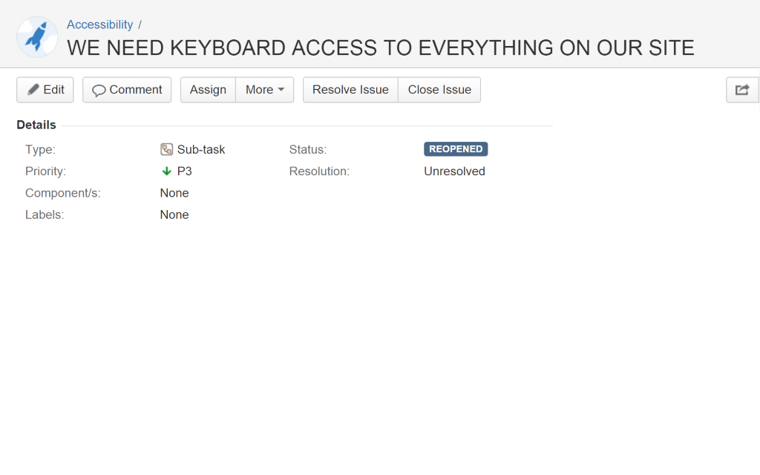Click the Labels None value
The height and width of the screenshot is (475, 760).
(174, 214)
